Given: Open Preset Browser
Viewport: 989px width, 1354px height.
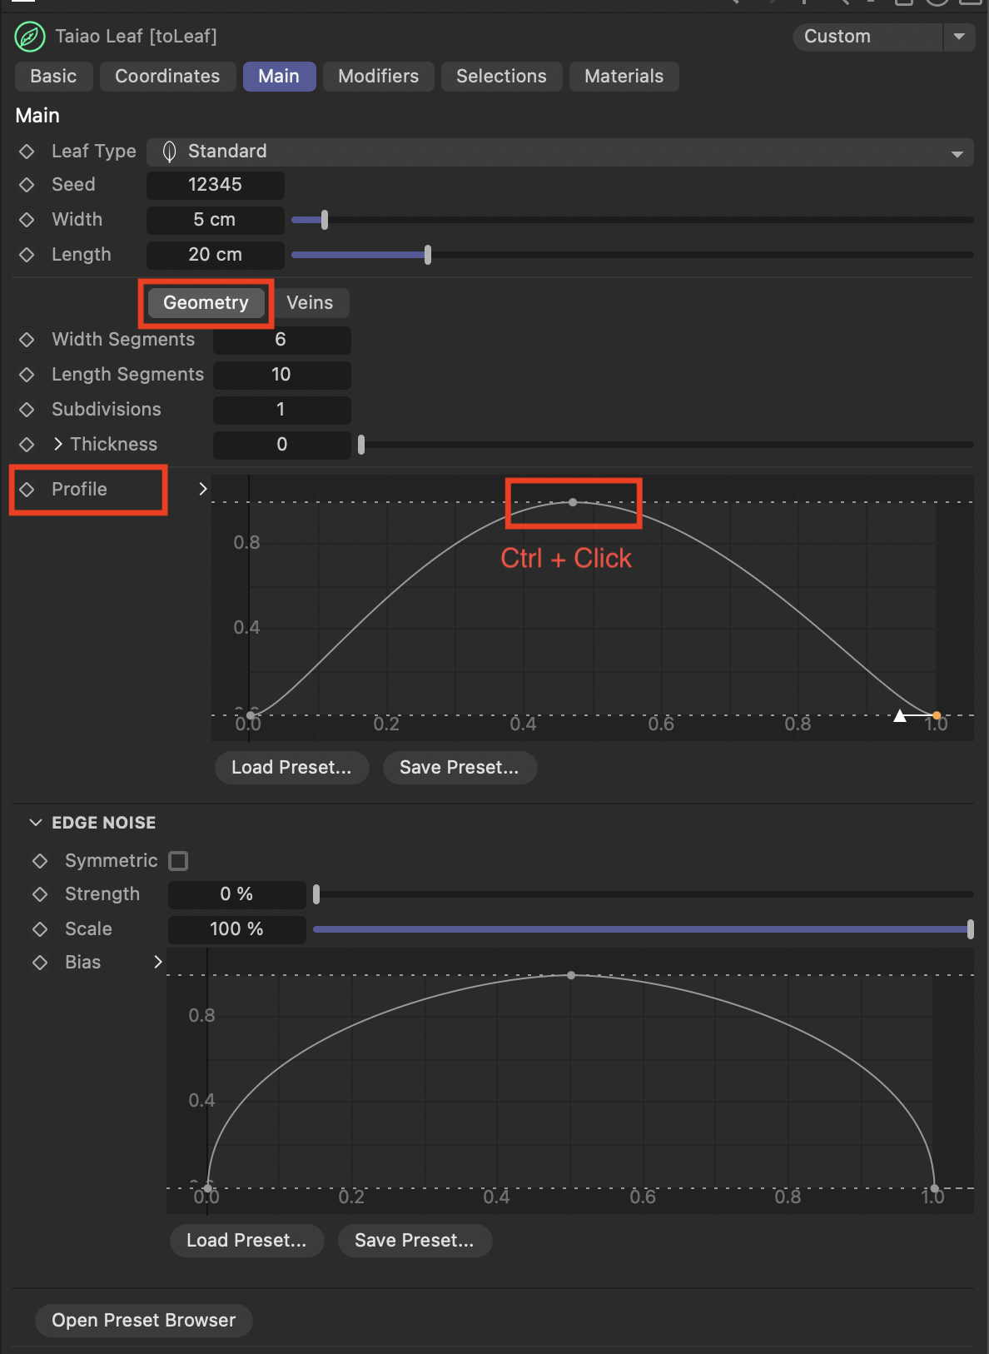Looking at the screenshot, I should 143,1321.
